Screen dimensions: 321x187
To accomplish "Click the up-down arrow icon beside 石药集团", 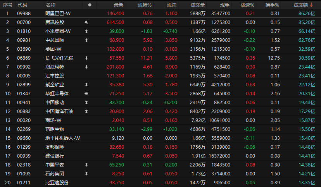I will click(x=86, y=174).
